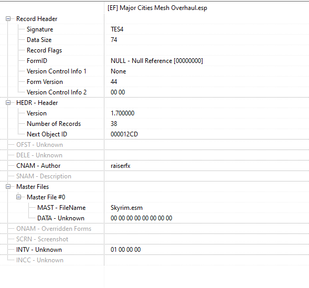Select the FormID row label
The image size is (309, 288).
pyautogui.click(x=37, y=61)
